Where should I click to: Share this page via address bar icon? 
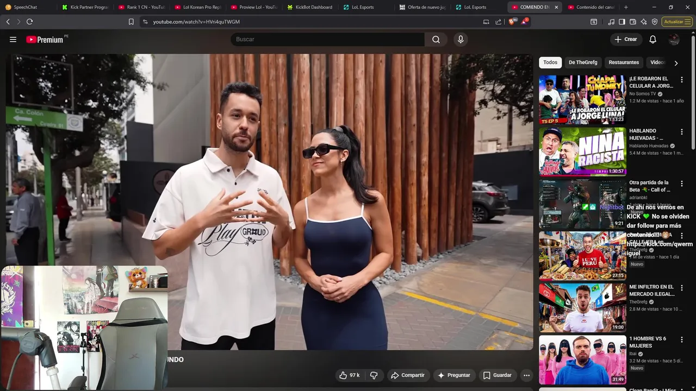[499, 22]
